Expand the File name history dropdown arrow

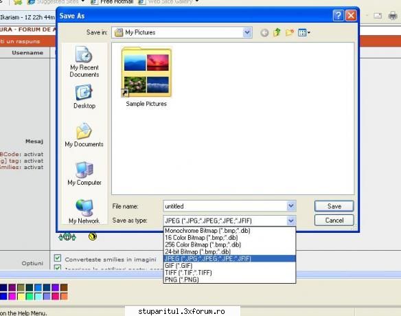290,206
